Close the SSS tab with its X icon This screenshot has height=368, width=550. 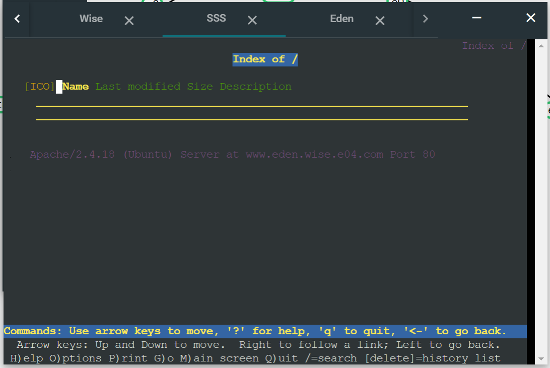(x=252, y=21)
